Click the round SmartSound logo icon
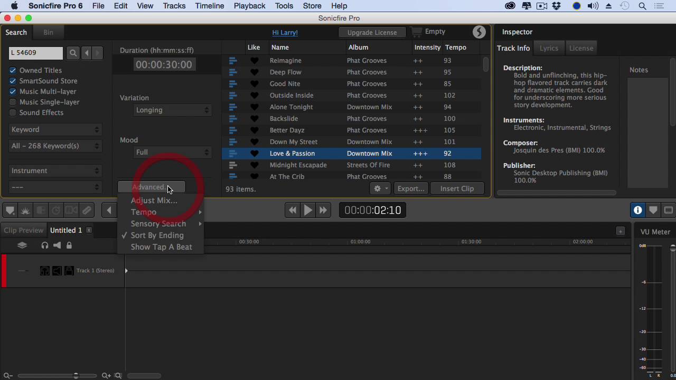Viewport: 676px width, 380px height. pos(479,32)
